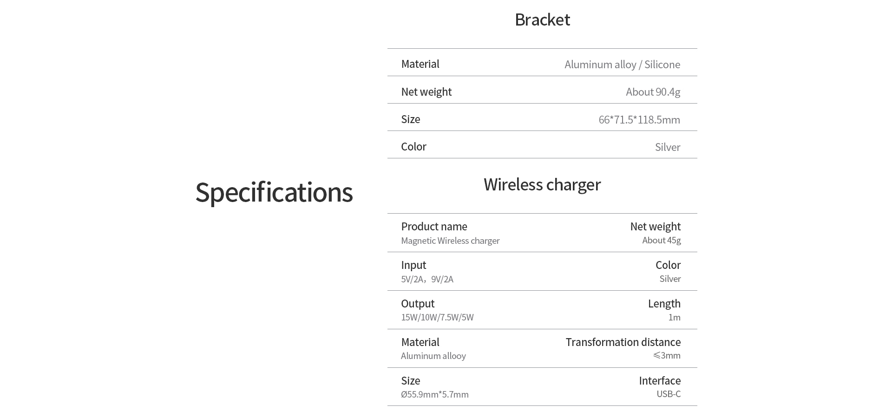Viewport: 892px width, 418px height.
Task: Click the Bracket Material label
Action: coord(420,64)
